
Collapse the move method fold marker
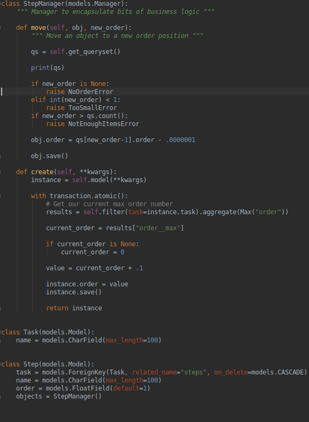[1, 28]
